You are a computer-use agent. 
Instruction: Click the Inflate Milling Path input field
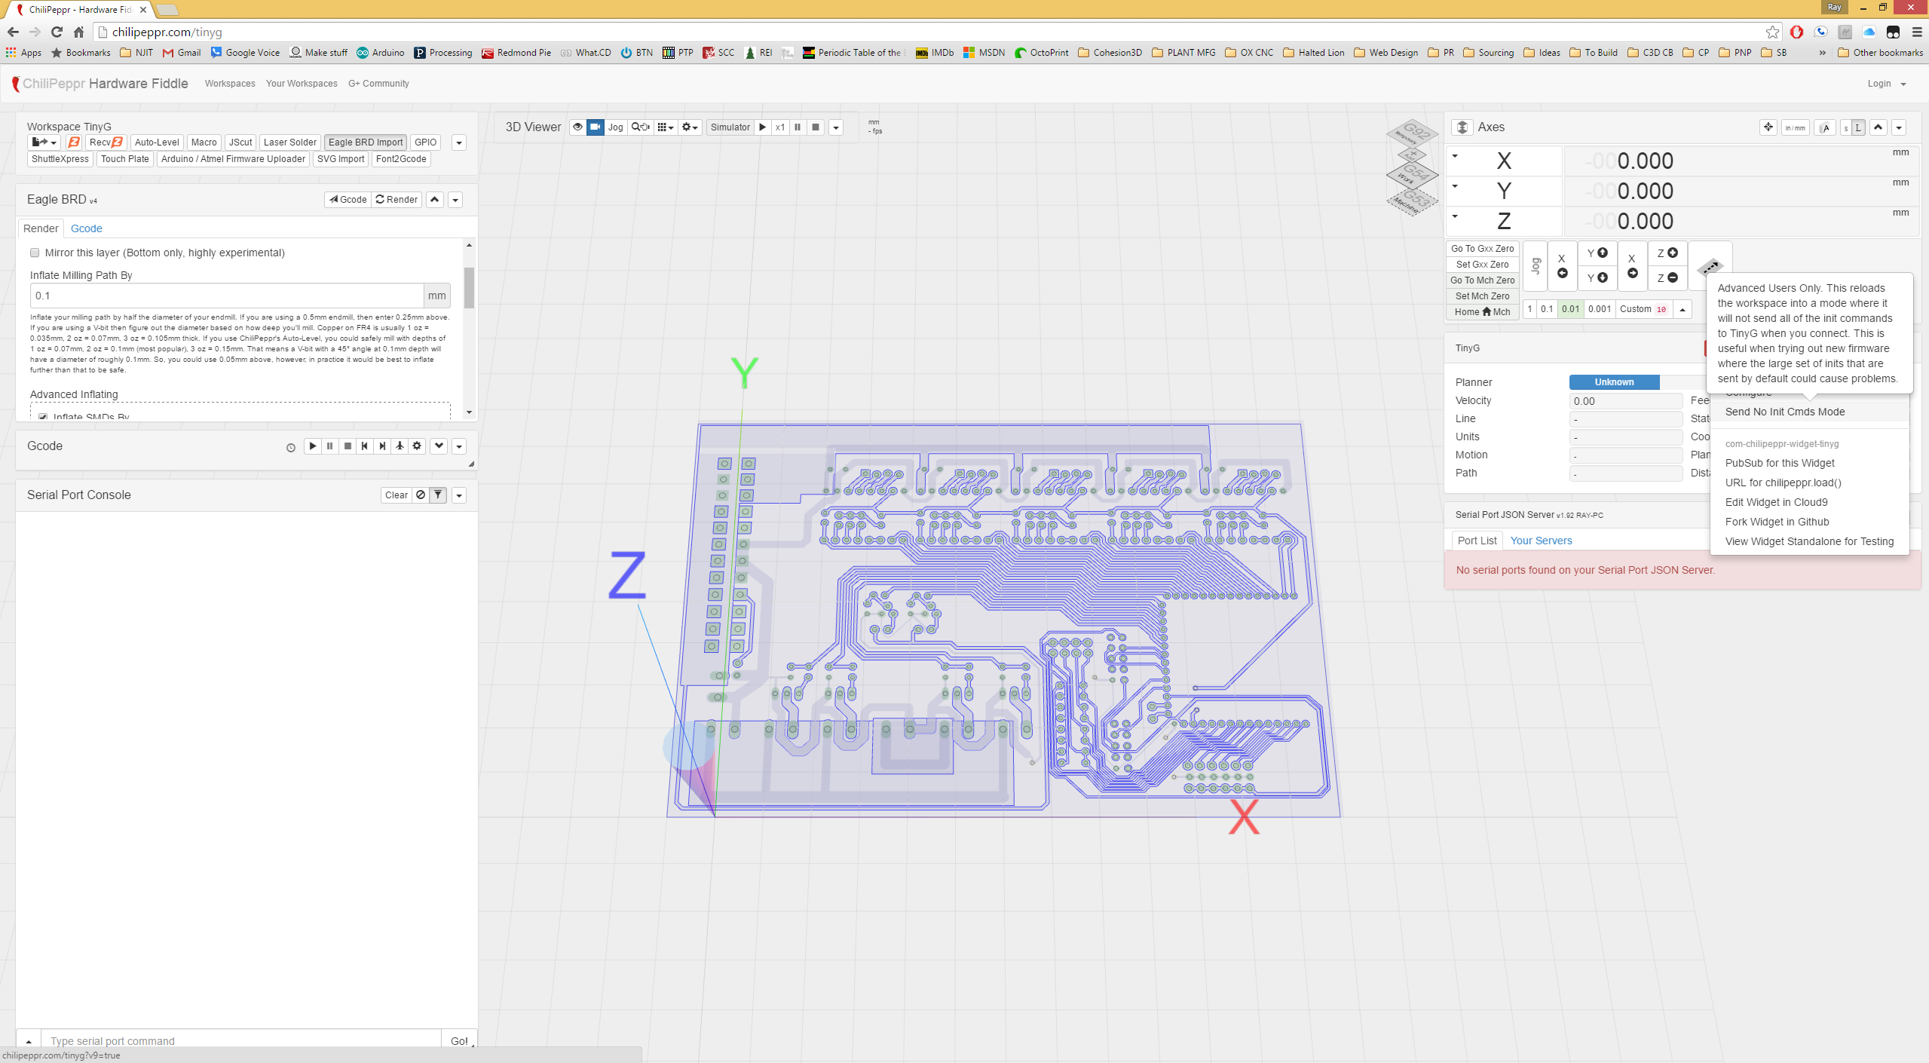[227, 296]
